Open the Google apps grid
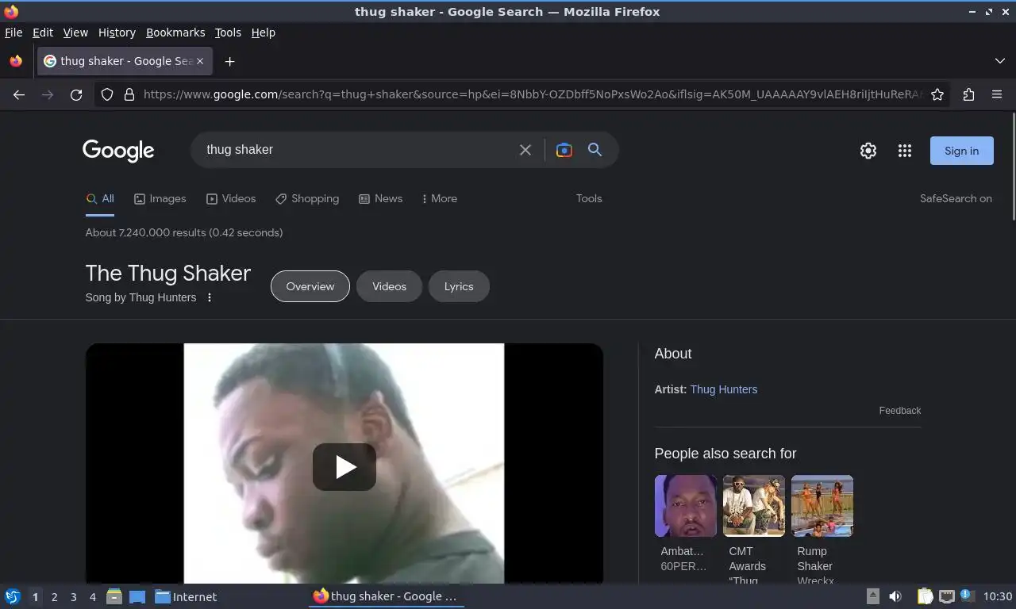Screen dimensions: 1016x609 (x=904, y=151)
